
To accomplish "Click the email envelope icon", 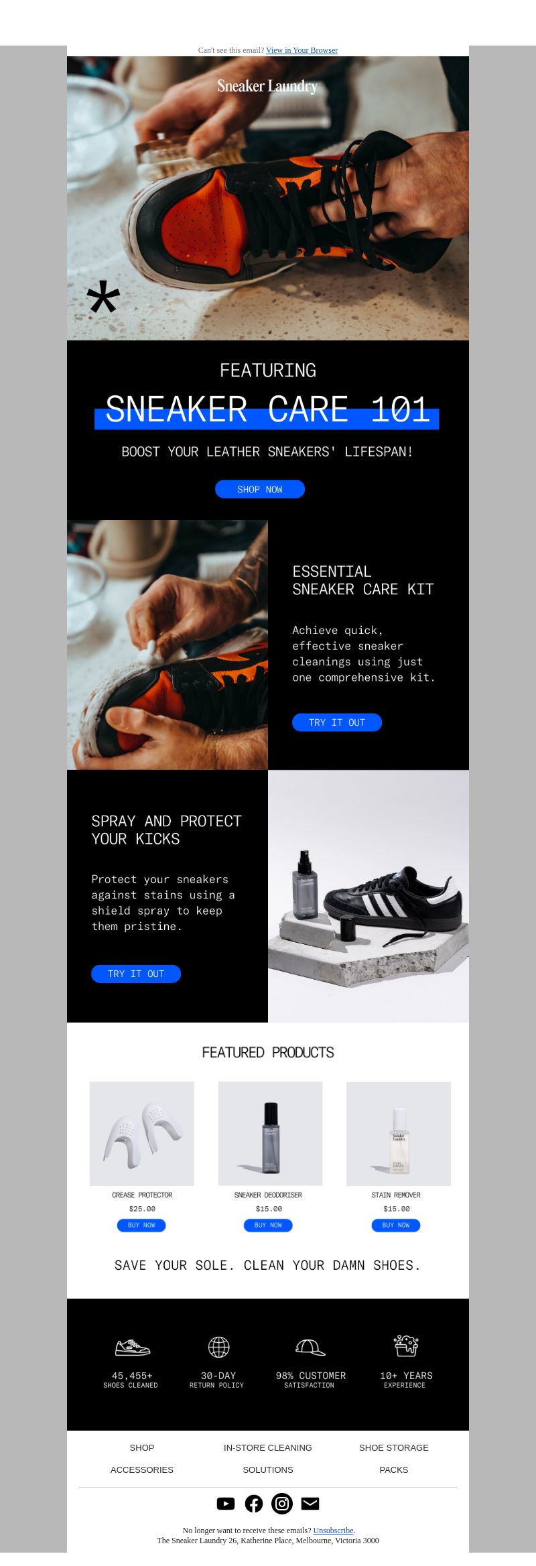I will [310, 1504].
